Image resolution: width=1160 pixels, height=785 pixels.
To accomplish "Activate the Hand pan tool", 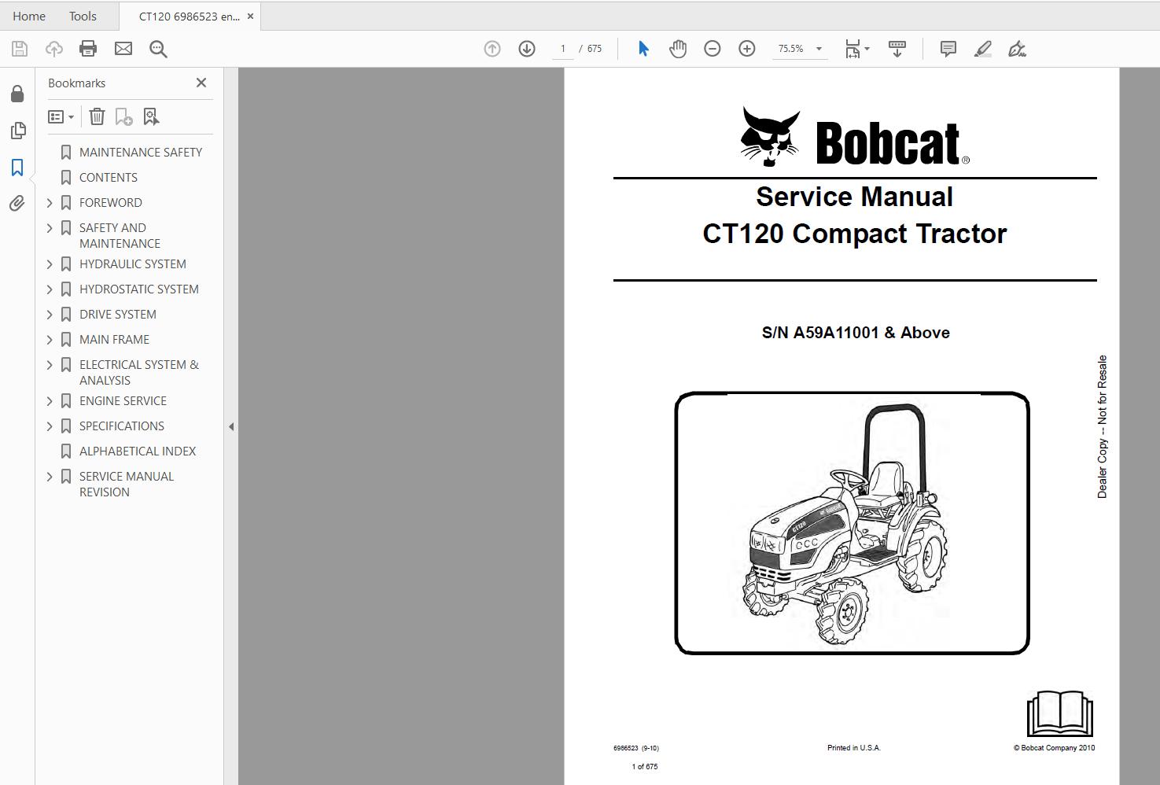I will (x=678, y=49).
